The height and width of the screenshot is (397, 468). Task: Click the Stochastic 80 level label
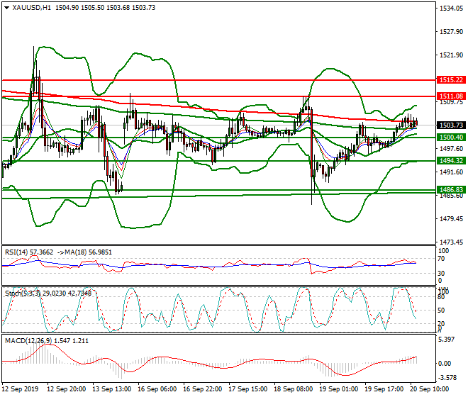(x=441, y=297)
